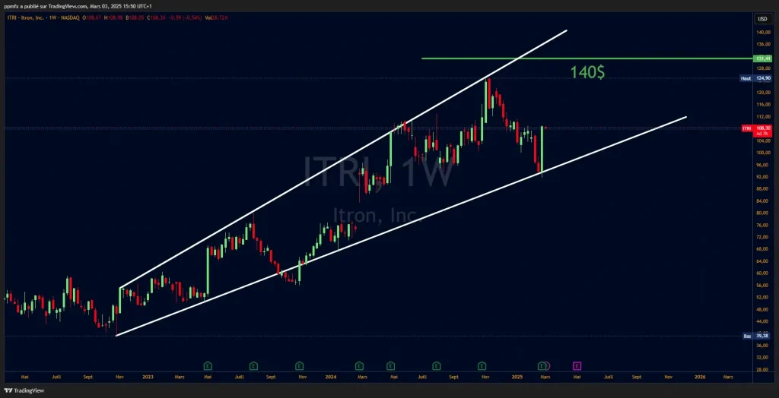Click the 136,00 price axis label

(763, 45)
